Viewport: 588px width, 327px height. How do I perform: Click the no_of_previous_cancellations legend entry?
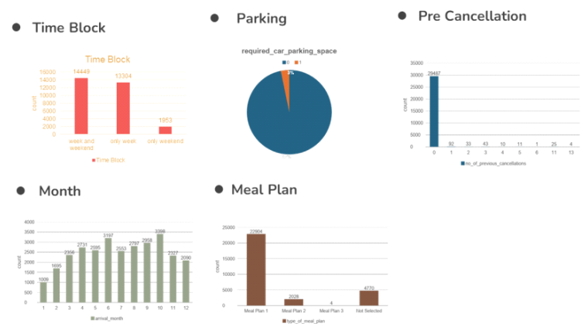pos(493,164)
